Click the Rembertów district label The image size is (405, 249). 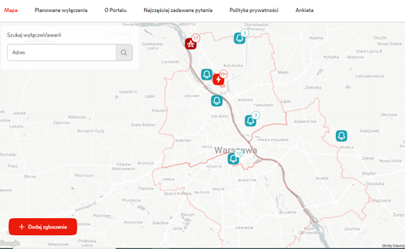305,121
